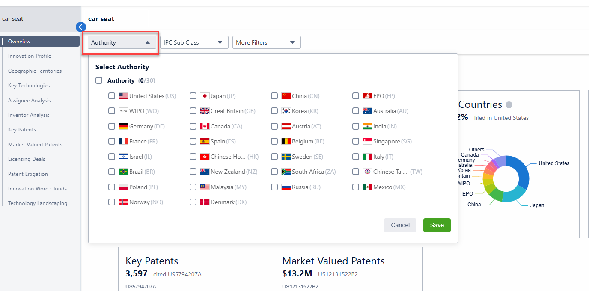Open Innovation Profile in sidebar
This screenshot has width=589, height=291.
click(x=30, y=56)
